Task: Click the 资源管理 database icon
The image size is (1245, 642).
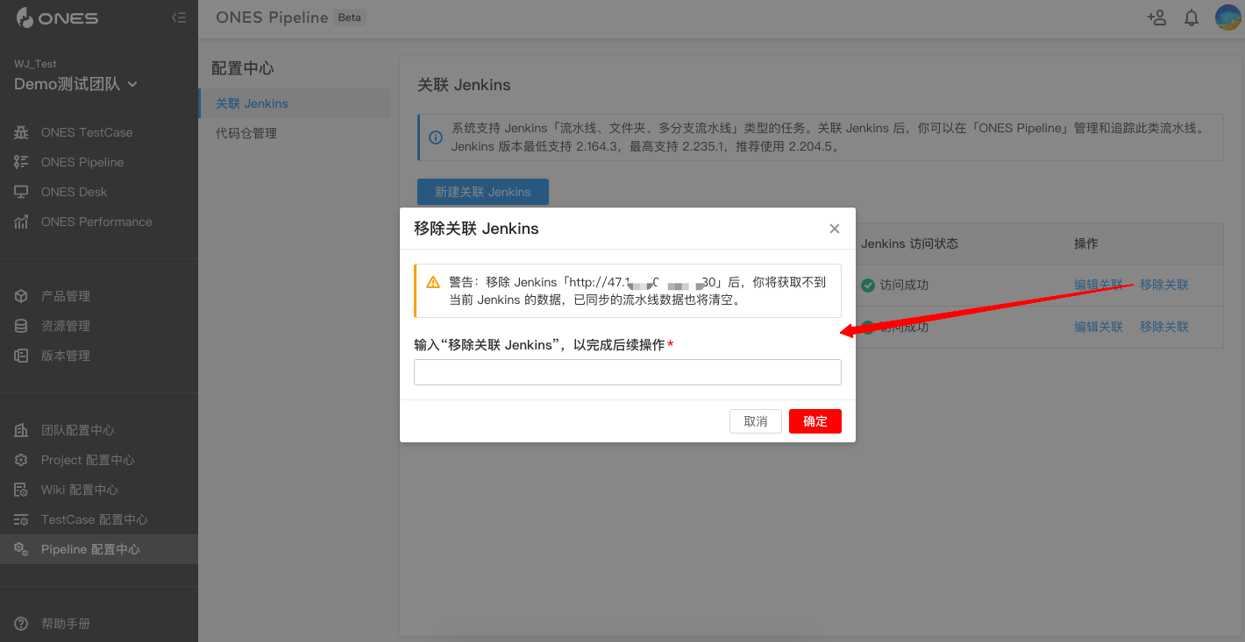Action: click(21, 326)
